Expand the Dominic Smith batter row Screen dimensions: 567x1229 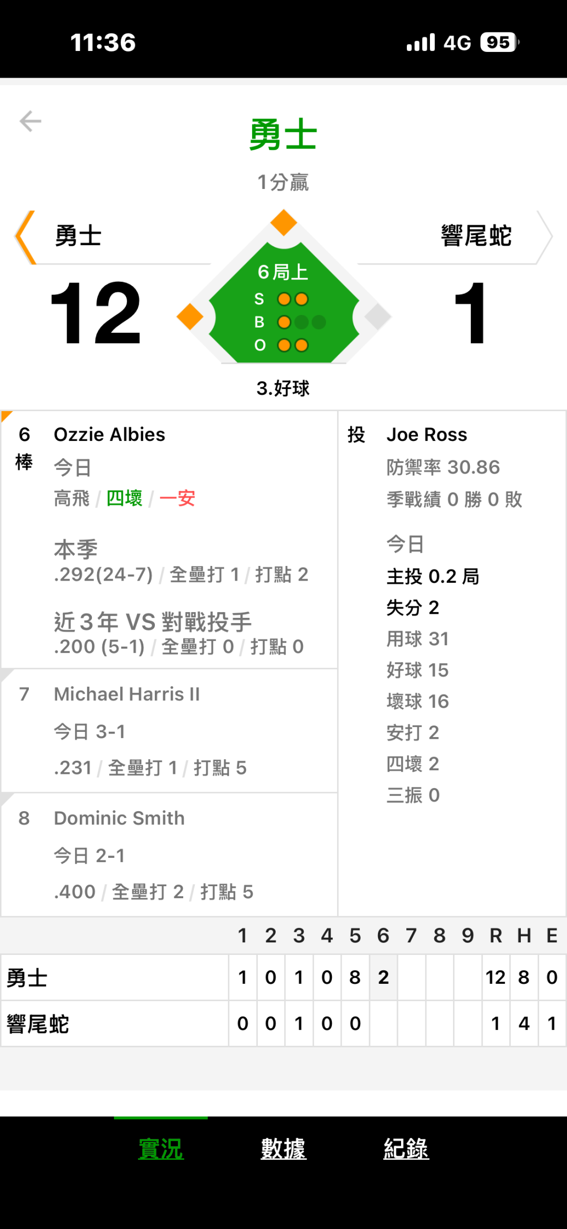click(169, 854)
